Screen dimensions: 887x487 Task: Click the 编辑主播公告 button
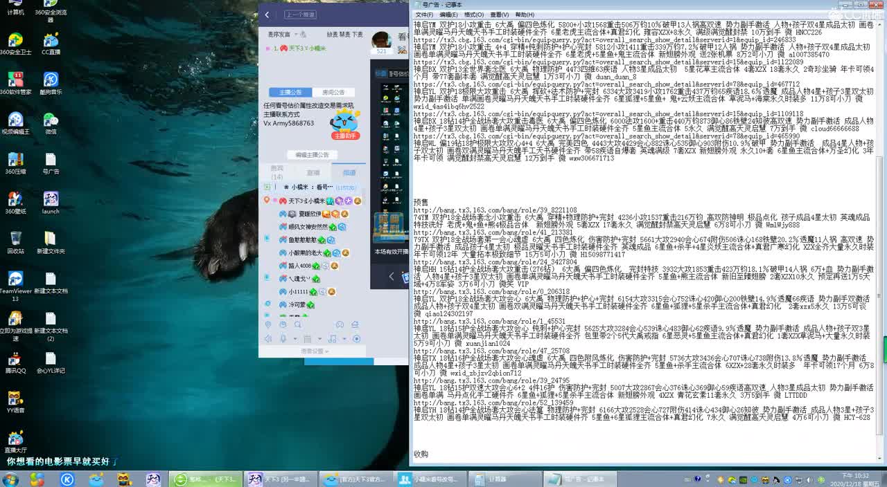[312, 155]
